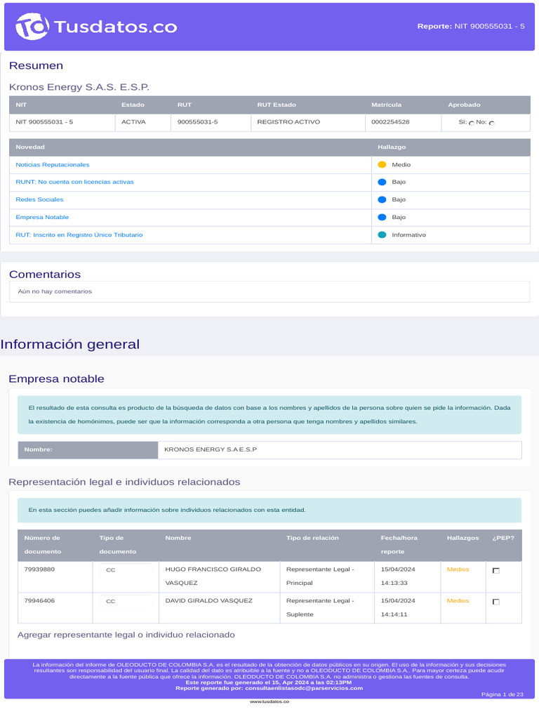The height and width of the screenshot is (719, 539).
Task: Open the CC document type dropdown for 79939880
Action: click(126, 570)
